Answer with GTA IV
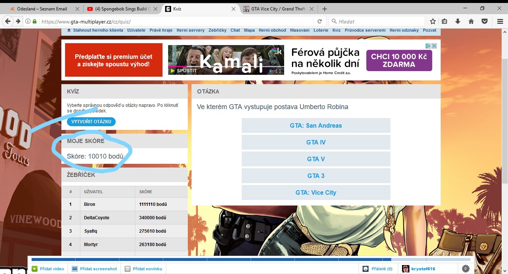The width and height of the screenshot is (508, 274). (x=316, y=142)
